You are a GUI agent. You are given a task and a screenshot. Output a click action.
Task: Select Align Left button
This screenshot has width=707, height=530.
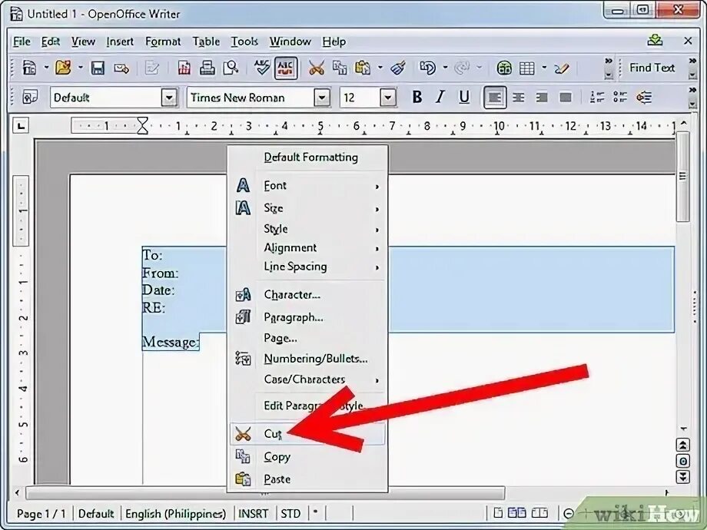[495, 98]
